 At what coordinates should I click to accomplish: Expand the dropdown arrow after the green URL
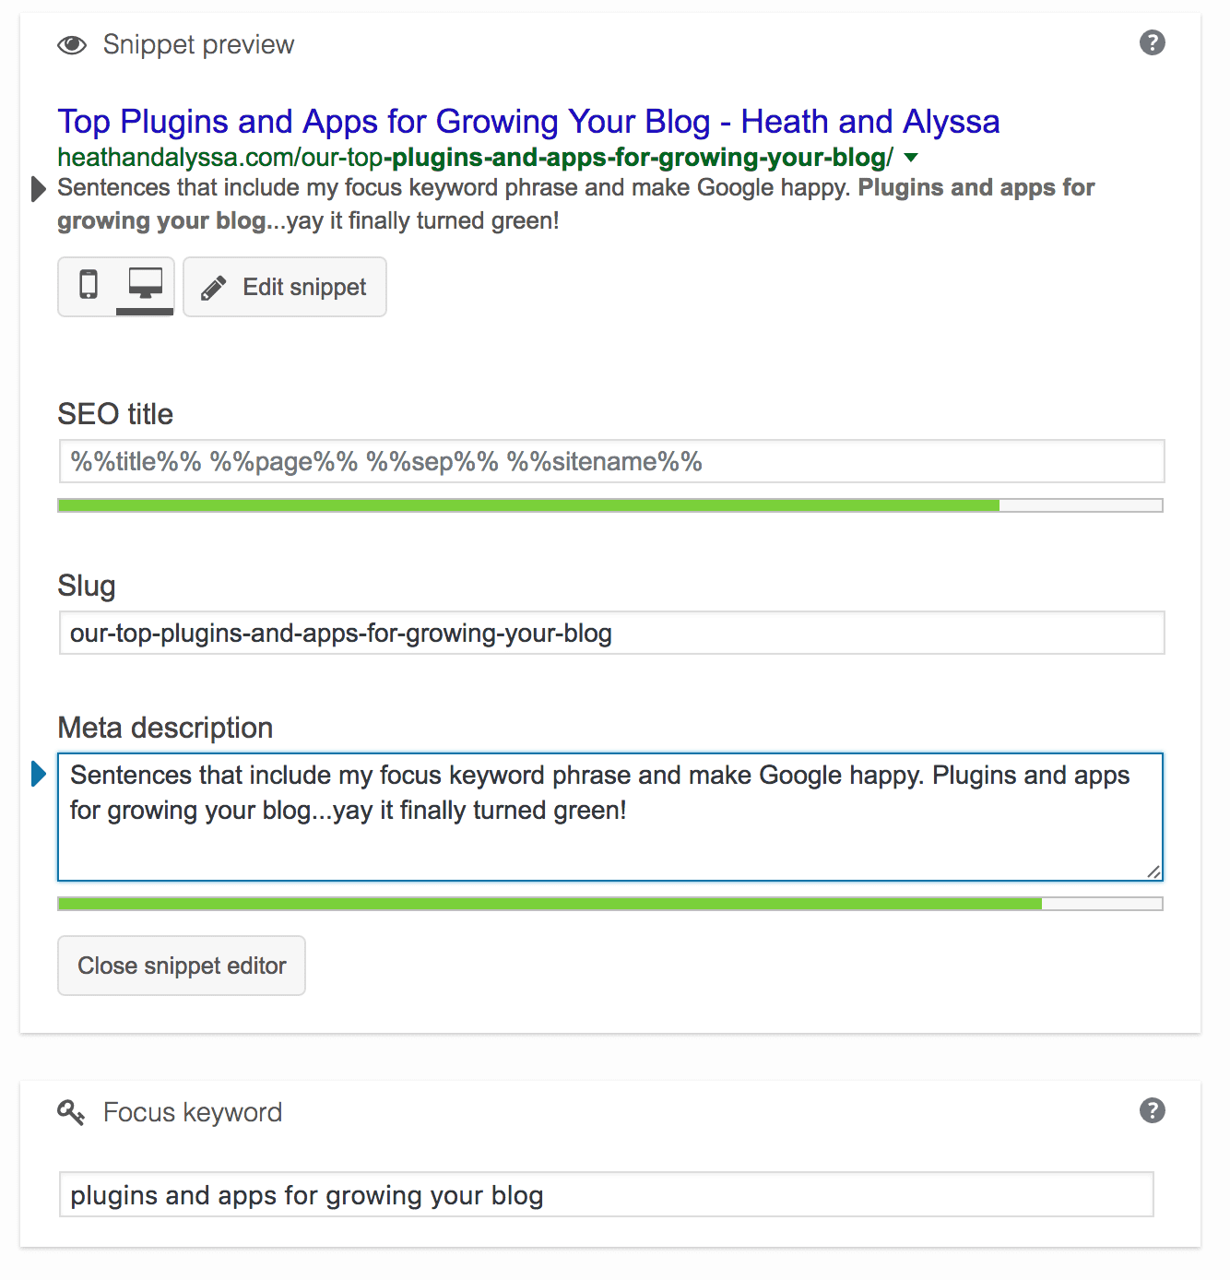pyautogui.click(x=910, y=158)
